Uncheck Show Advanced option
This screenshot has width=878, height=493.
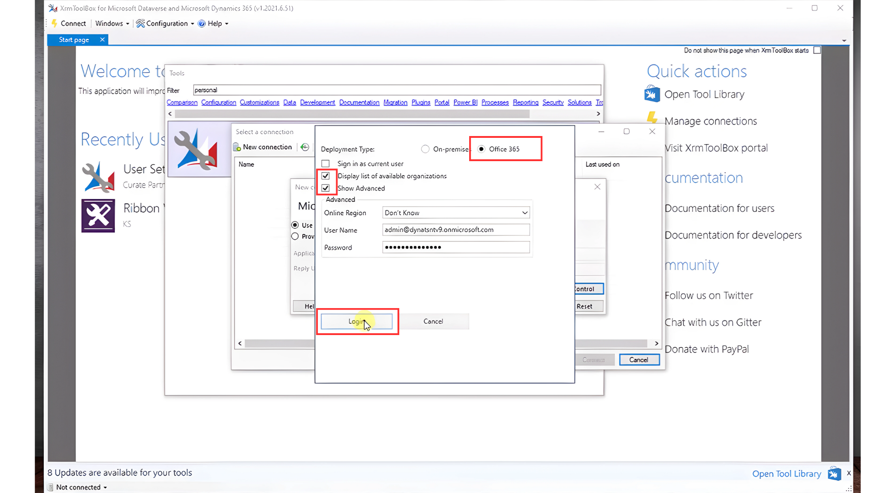326,188
